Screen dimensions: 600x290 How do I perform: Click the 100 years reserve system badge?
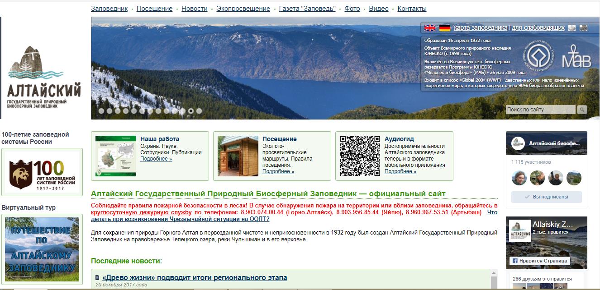[42, 175]
